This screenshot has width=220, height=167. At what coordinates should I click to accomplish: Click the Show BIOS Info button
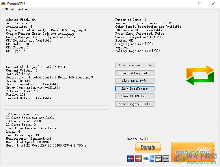click(135, 81)
